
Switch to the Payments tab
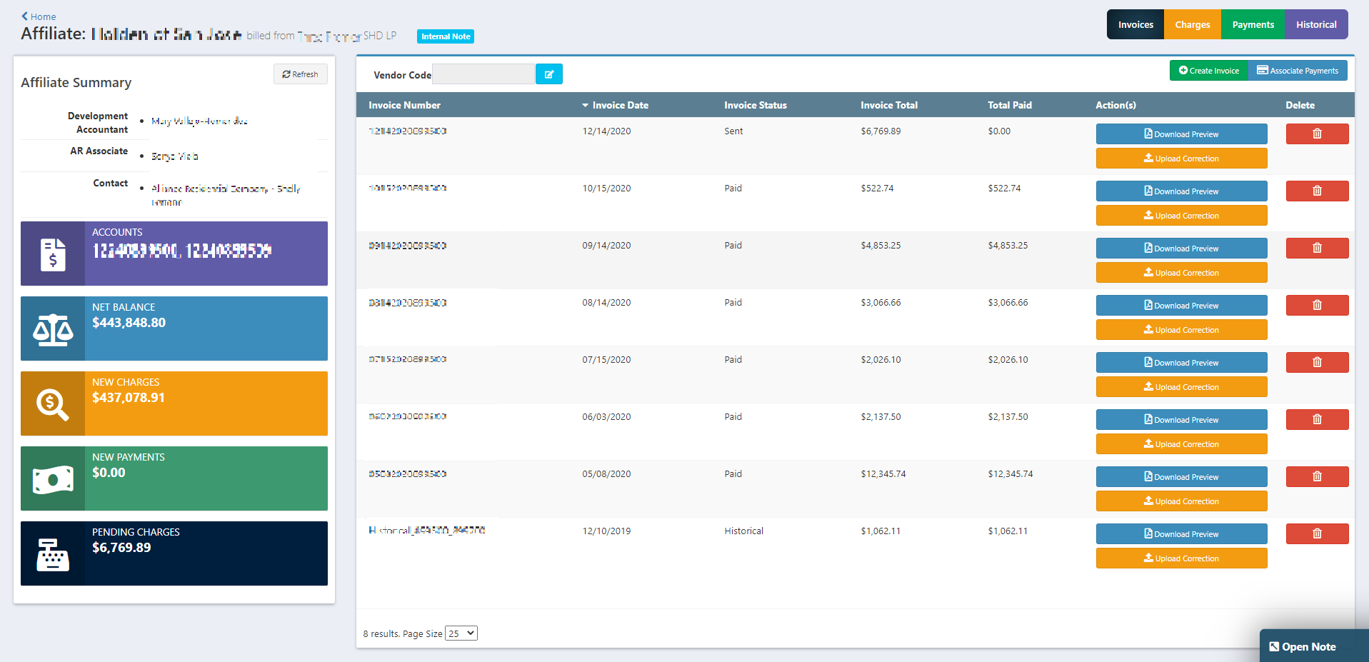pyautogui.click(x=1252, y=24)
